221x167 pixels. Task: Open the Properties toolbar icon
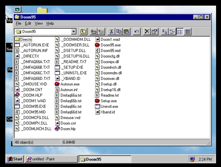coord(155,32)
